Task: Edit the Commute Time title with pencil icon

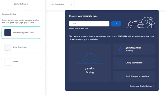Action: click(28, 4)
